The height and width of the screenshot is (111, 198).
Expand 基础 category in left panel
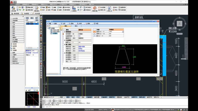coord(11,27)
